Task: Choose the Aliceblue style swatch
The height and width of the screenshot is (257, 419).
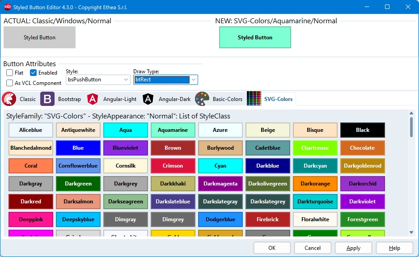Action: (x=31, y=130)
